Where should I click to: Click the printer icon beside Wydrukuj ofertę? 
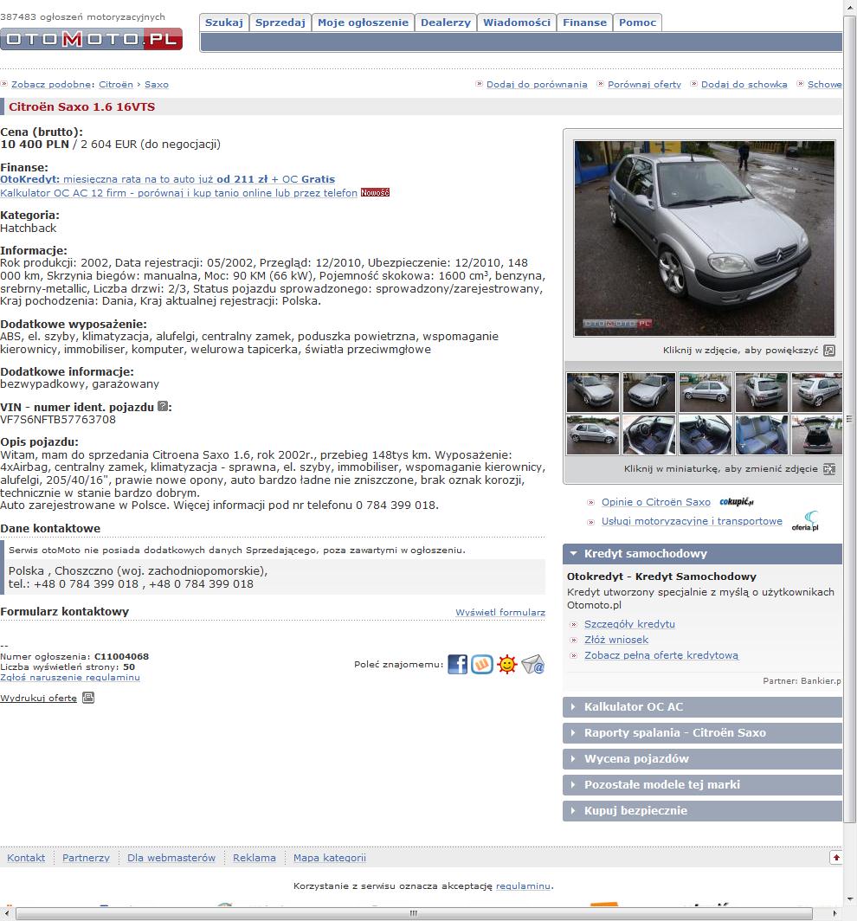click(x=88, y=698)
